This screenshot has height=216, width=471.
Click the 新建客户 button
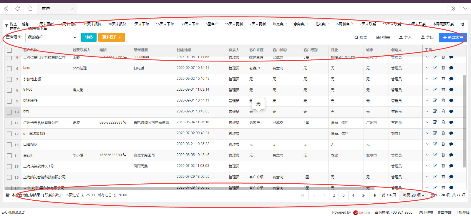coord(453,37)
